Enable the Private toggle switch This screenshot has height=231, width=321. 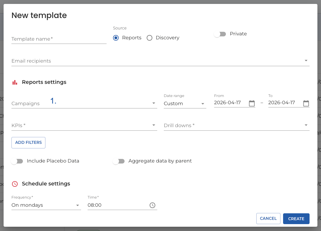(x=220, y=34)
